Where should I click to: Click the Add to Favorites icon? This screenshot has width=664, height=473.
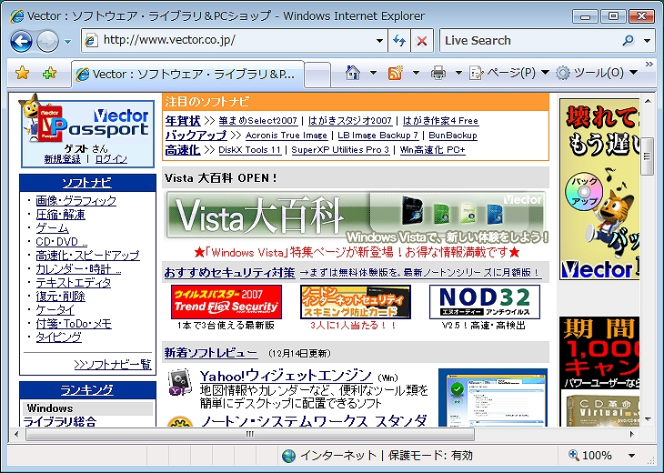point(49,74)
